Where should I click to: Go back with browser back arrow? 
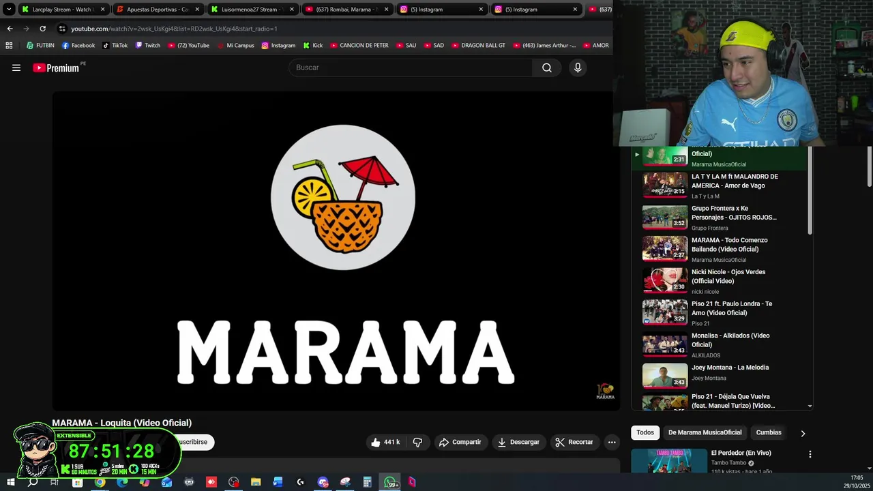click(10, 29)
